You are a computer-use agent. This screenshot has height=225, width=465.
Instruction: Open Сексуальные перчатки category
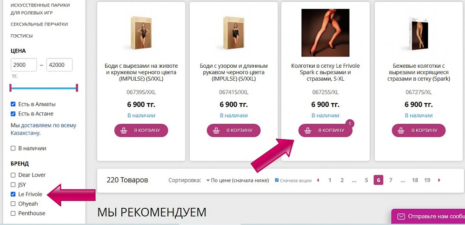pyautogui.click(x=39, y=24)
